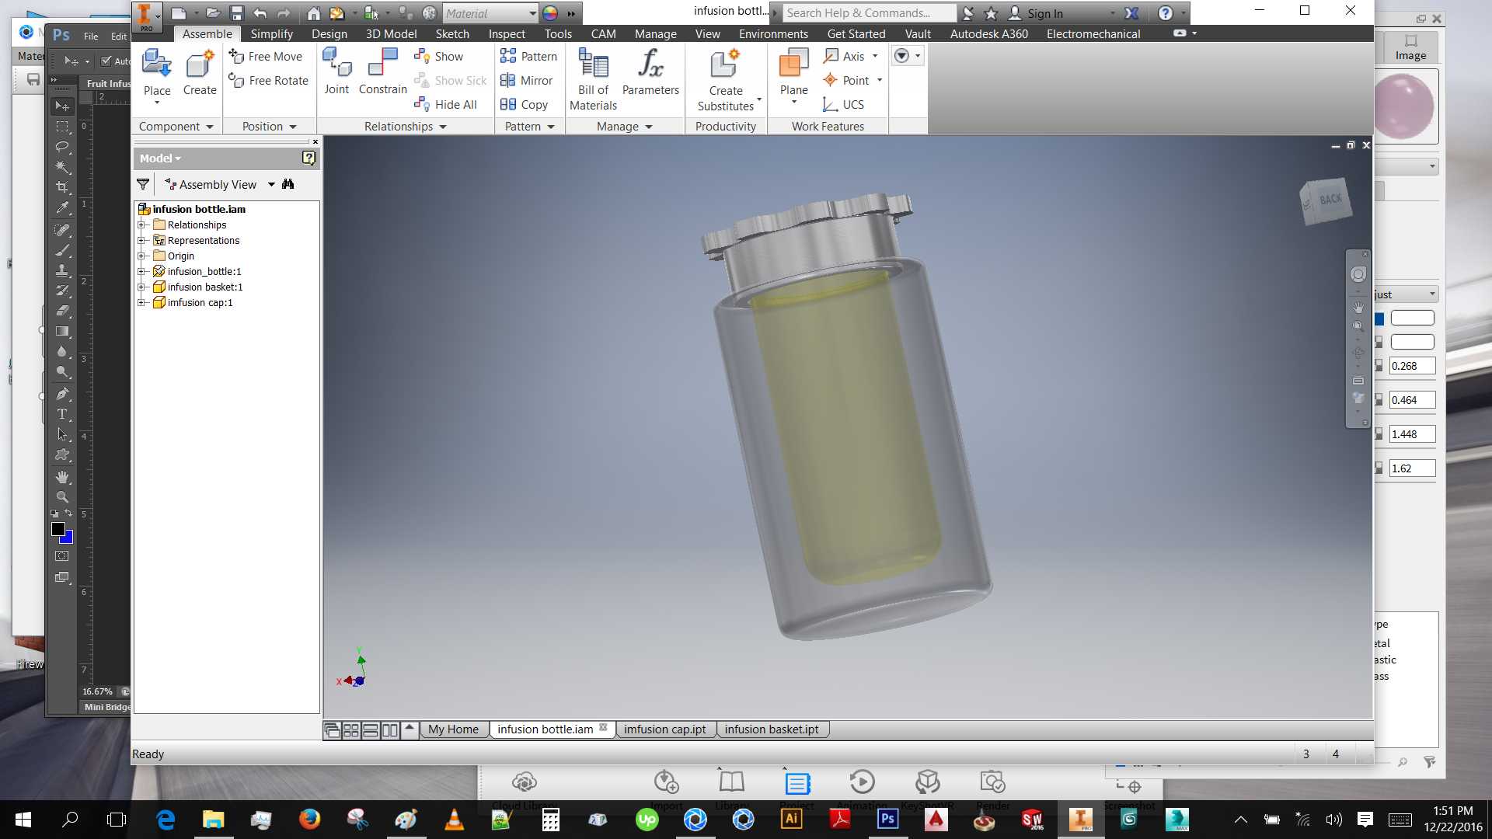Click the Mirror components tool
1492x839 pixels.
[526, 81]
